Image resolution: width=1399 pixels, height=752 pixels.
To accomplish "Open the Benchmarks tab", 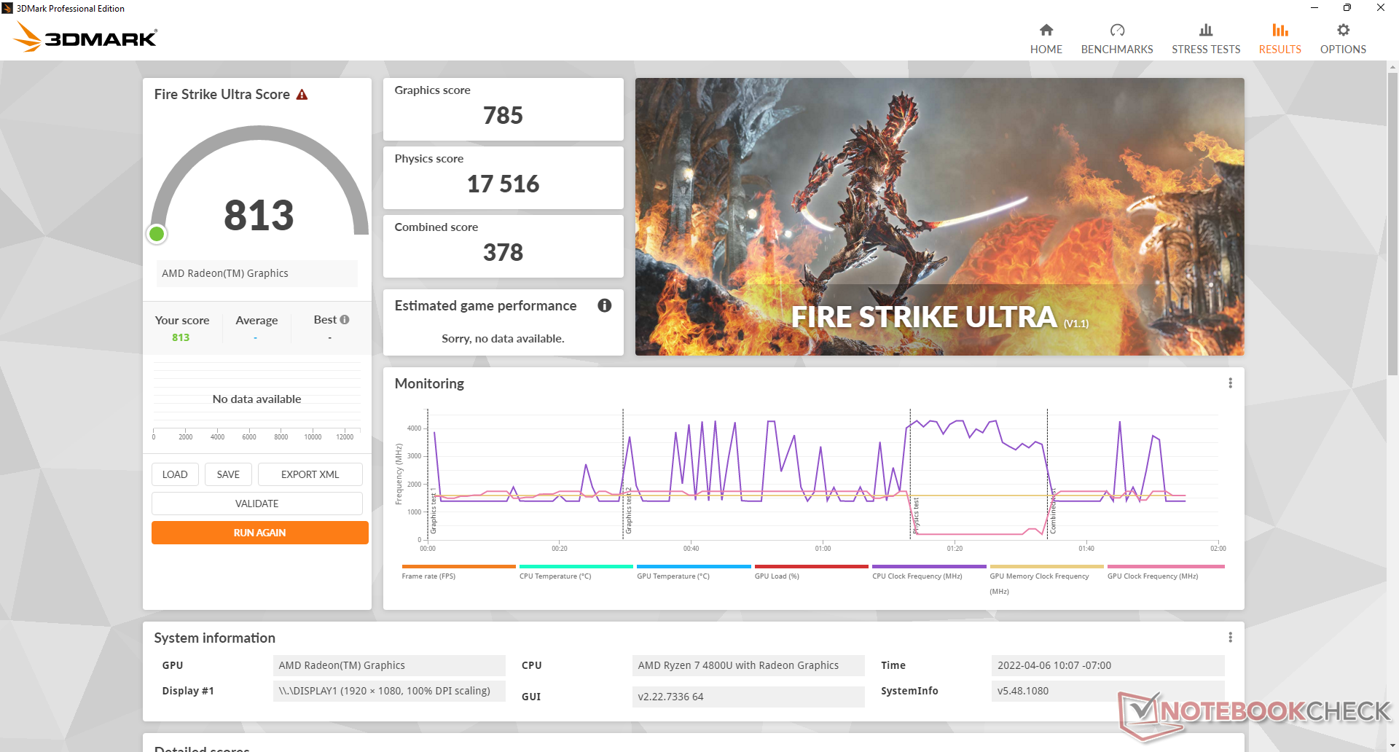I will [x=1116, y=39].
